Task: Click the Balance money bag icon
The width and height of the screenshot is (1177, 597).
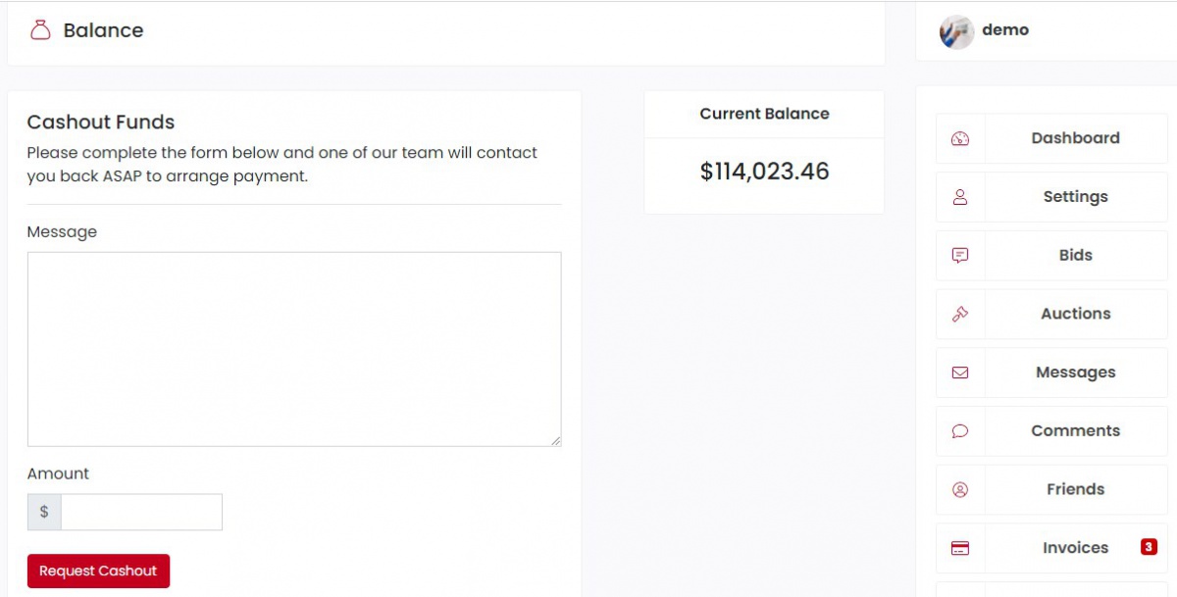Action: tap(40, 30)
